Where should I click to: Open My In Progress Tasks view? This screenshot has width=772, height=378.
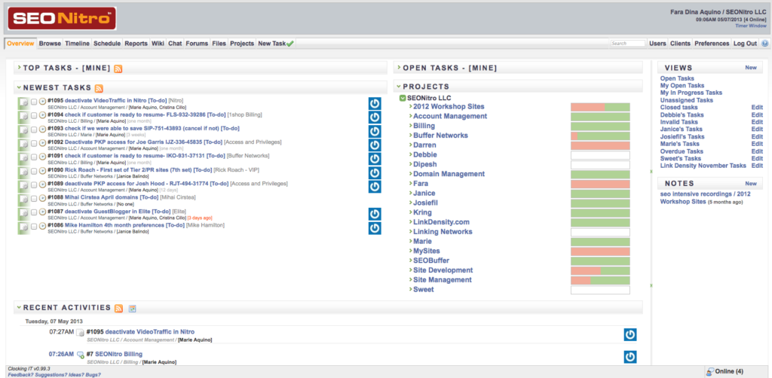pyautogui.click(x=691, y=93)
